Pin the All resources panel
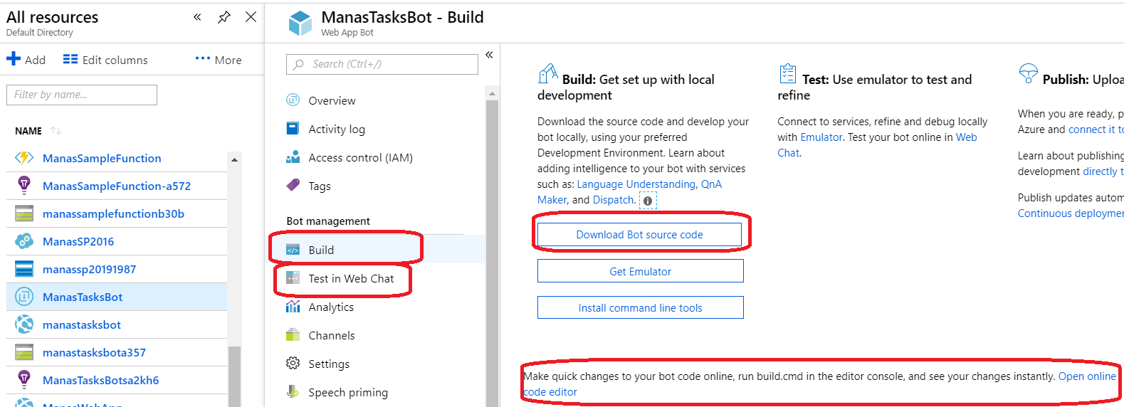This screenshot has width=1124, height=407. pyautogui.click(x=224, y=17)
